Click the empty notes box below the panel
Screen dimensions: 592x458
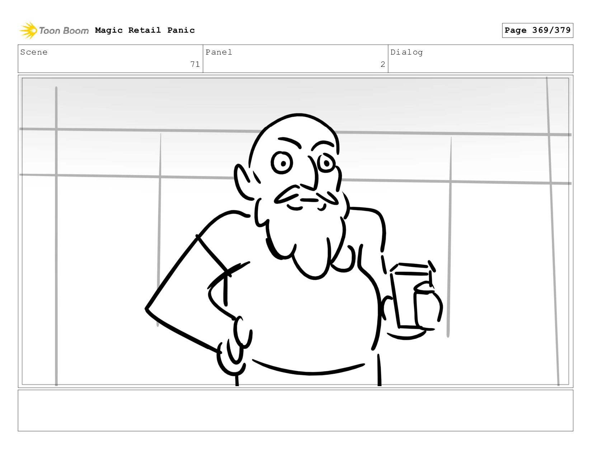[x=295, y=411]
